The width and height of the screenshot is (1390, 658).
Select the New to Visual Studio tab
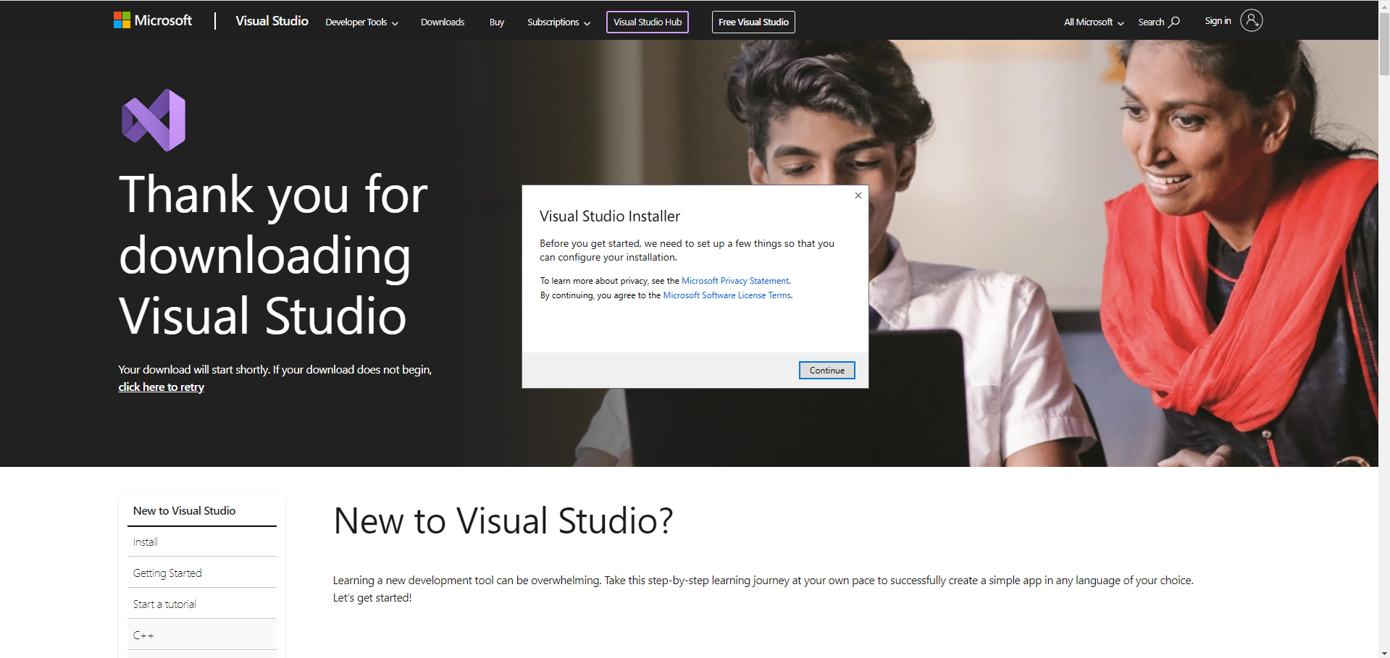[x=202, y=511]
